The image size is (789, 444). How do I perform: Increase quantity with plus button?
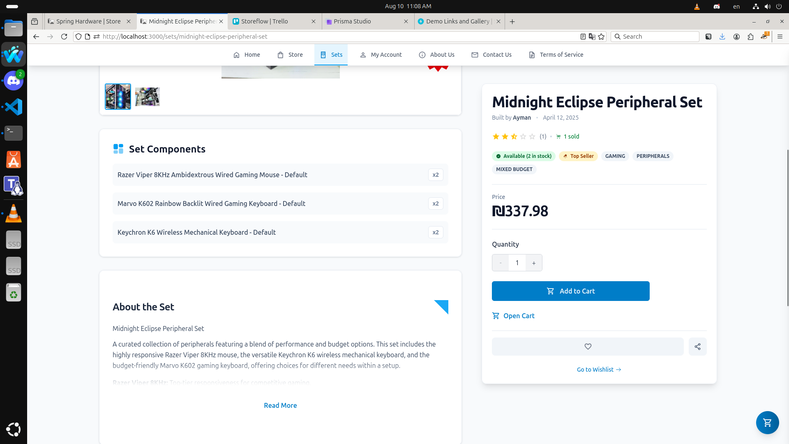[534, 263]
